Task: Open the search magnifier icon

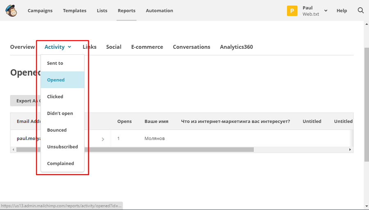Action: pos(360,10)
